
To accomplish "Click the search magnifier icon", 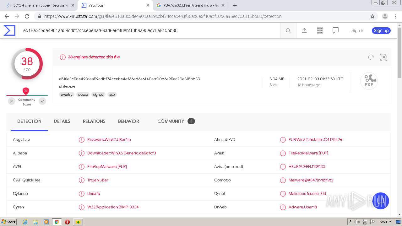I will point(288,30).
